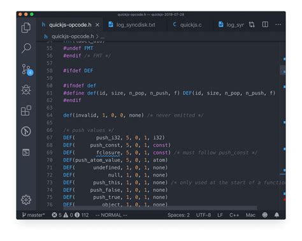Open the Extensions blocks view
The width and height of the screenshot is (302, 241).
26,110
